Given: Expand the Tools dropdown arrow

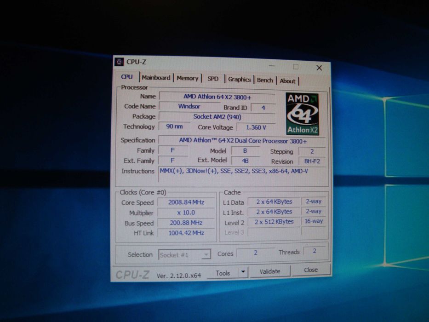Looking at the screenshot, I should click(x=243, y=272).
